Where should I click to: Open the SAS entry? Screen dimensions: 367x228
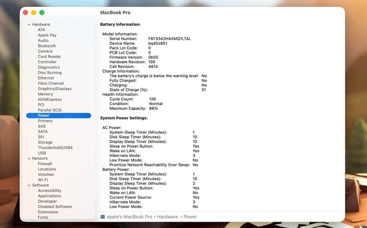click(42, 126)
